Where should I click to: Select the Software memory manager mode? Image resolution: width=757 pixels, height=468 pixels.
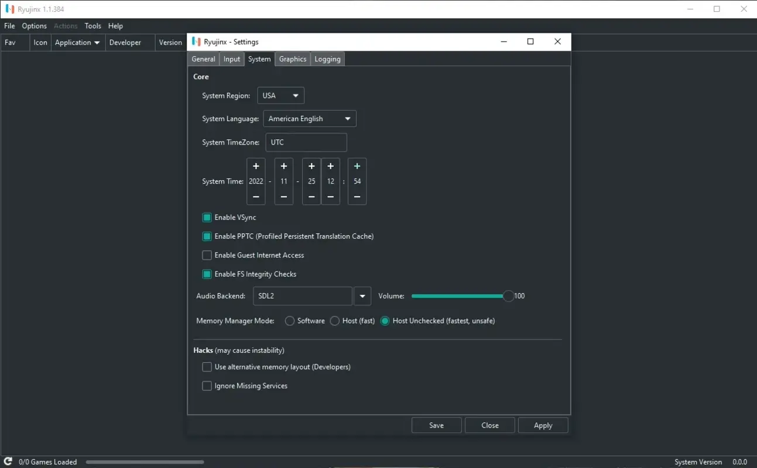(x=289, y=321)
